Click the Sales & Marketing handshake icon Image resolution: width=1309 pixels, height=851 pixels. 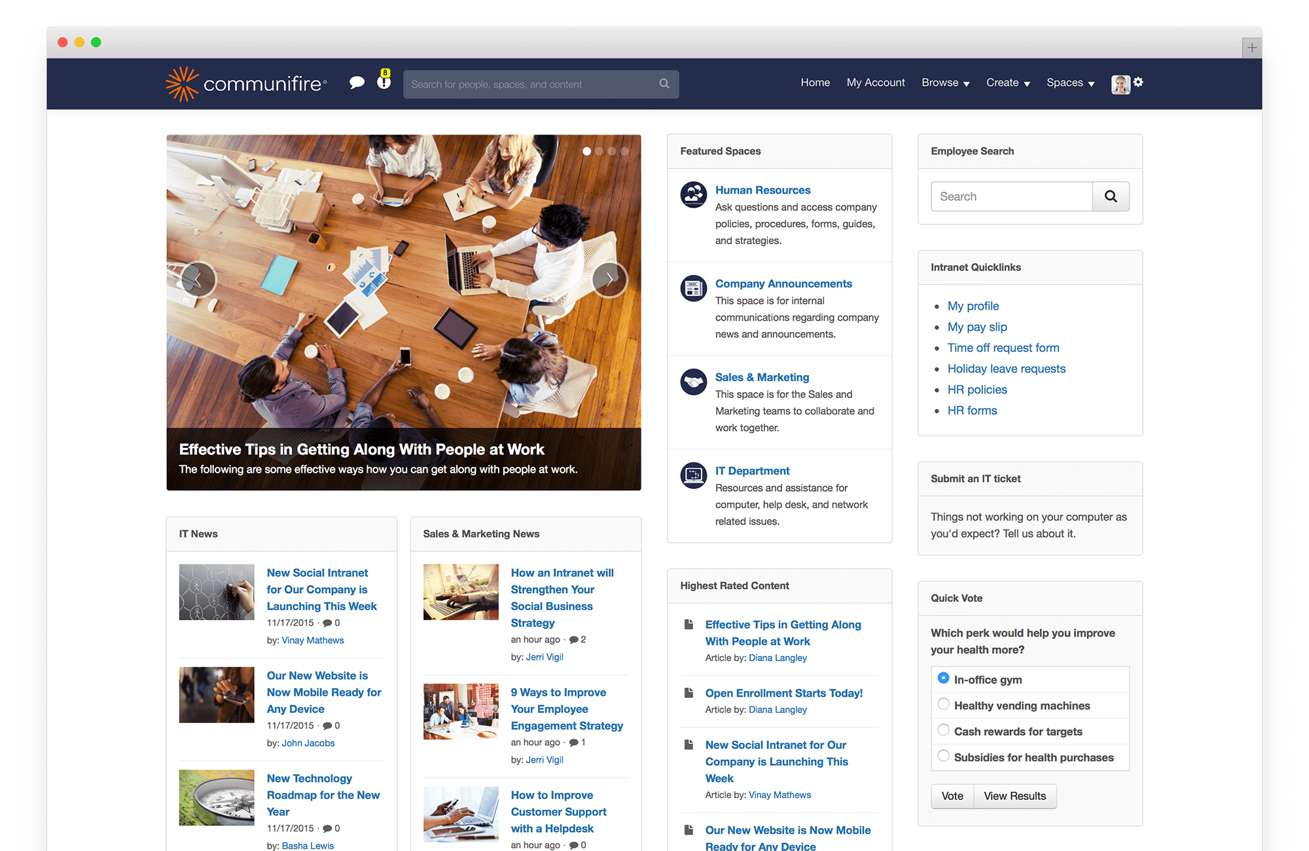[693, 382]
